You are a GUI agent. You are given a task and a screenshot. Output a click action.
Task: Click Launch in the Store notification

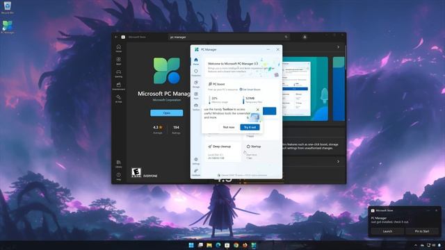[x=387, y=231]
